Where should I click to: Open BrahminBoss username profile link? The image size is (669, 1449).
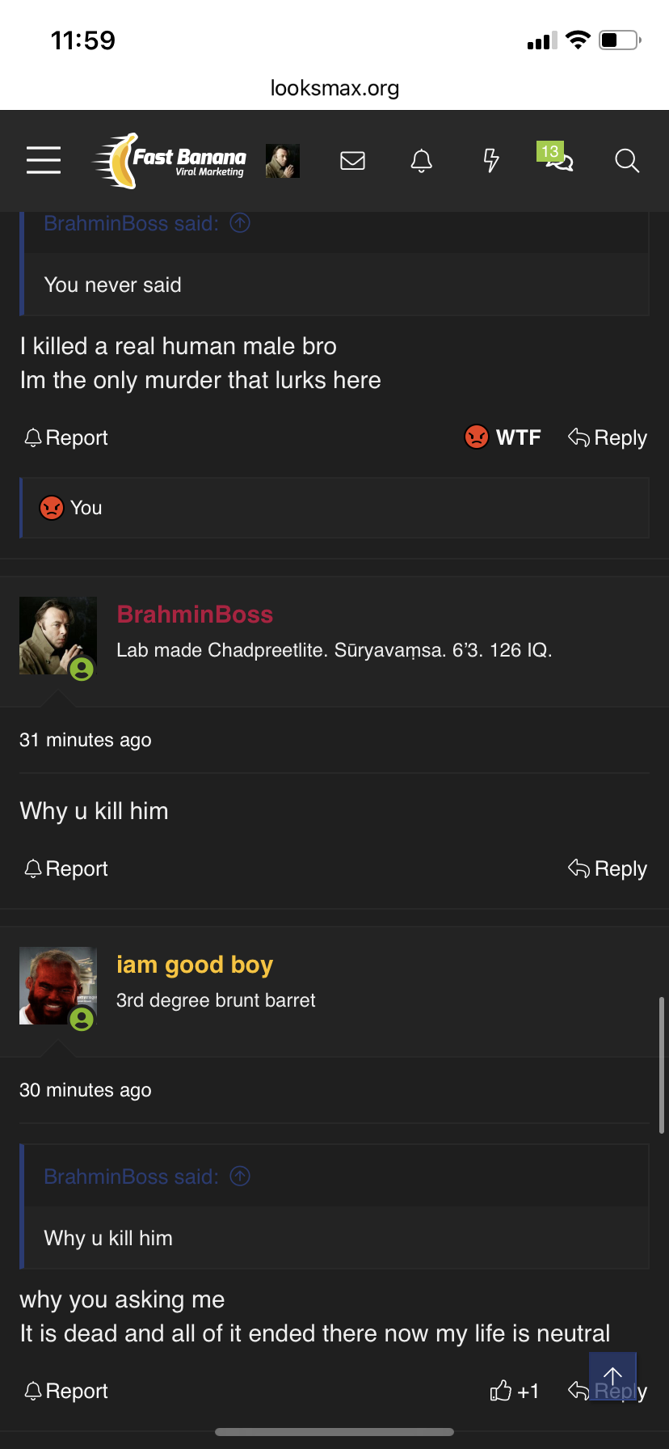pos(195,615)
